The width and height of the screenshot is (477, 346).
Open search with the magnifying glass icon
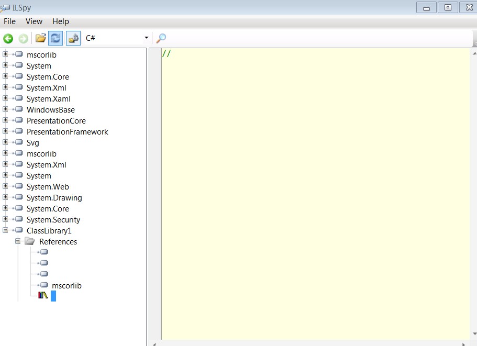click(x=161, y=38)
